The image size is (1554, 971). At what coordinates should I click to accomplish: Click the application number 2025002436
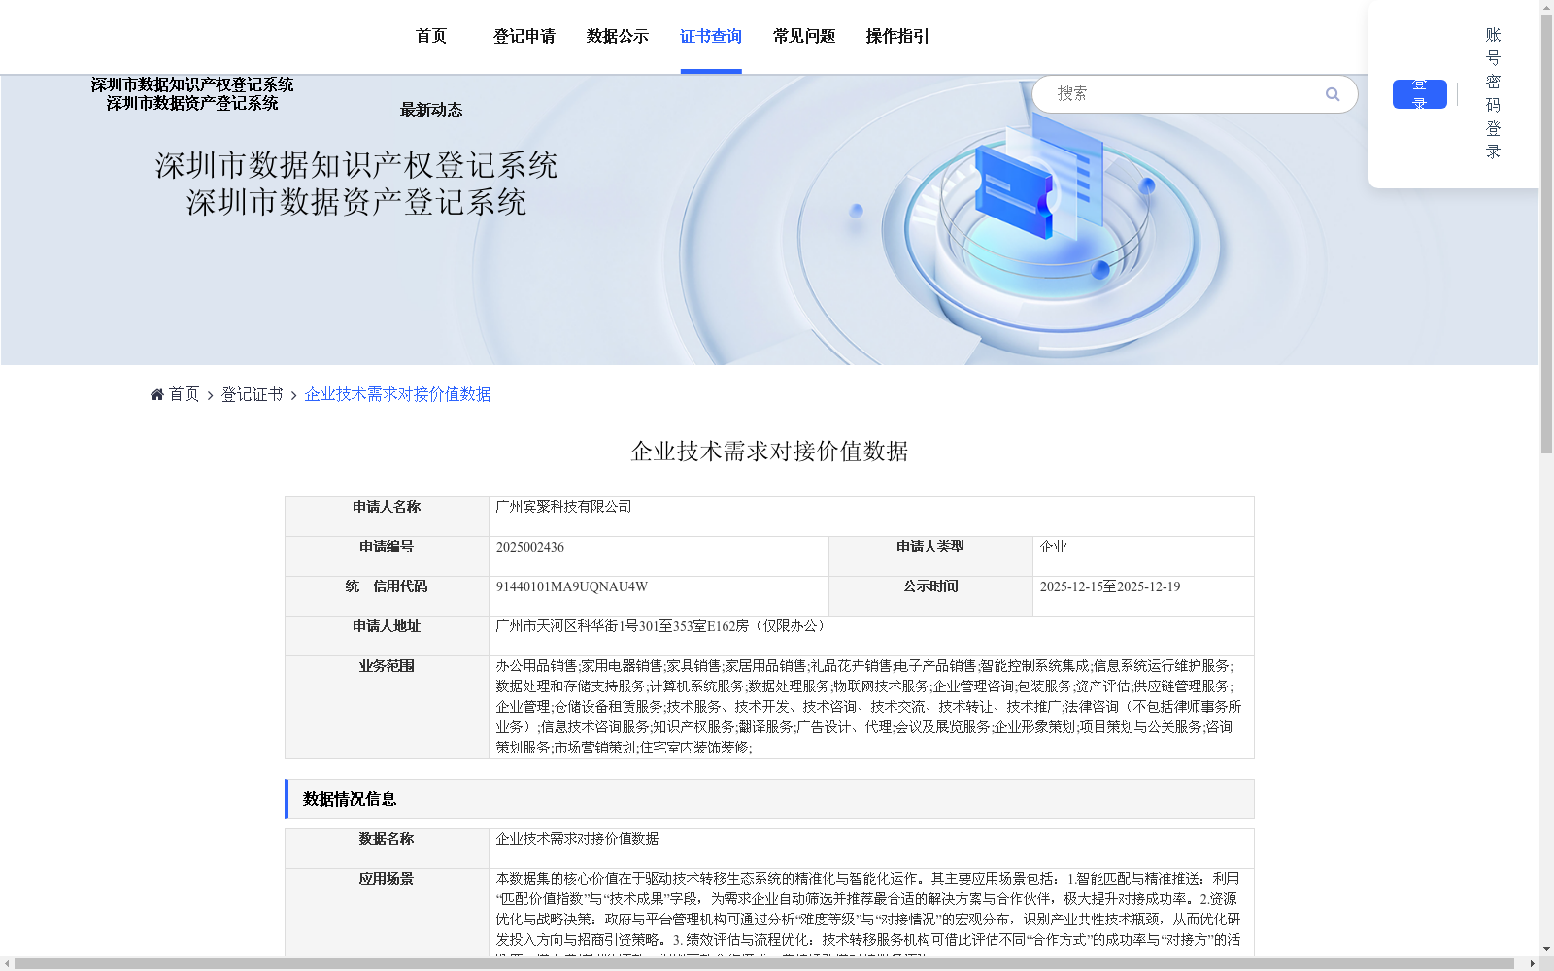530,547
